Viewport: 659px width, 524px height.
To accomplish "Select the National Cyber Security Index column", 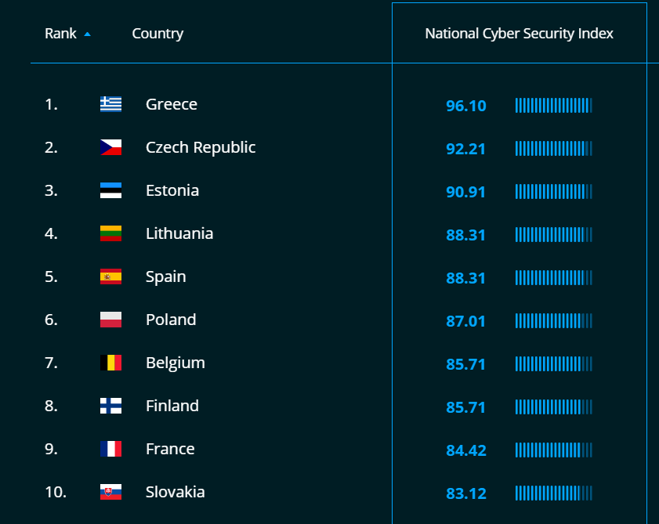I will (x=519, y=34).
